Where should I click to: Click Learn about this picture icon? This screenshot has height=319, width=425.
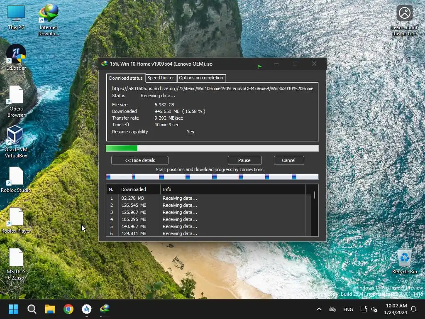[404, 20]
